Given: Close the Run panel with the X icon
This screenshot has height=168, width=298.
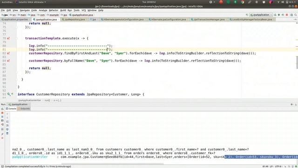Looking at the screenshot, I should tap(2, 138).
